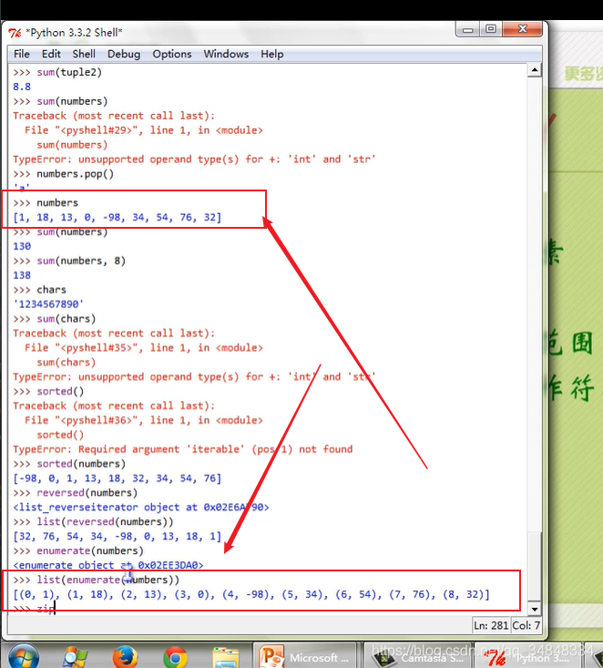This screenshot has width=603, height=668.
Task: Open the Options menu
Action: (172, 54)
